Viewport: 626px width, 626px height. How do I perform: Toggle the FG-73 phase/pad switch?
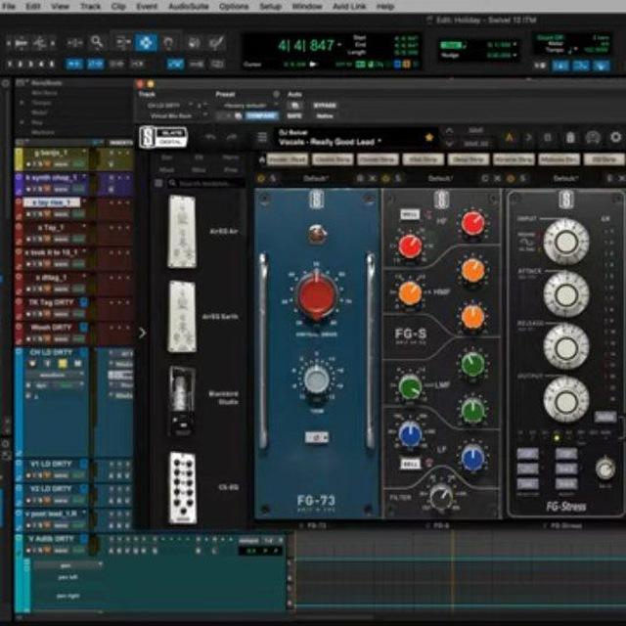[x=317, y=437]
